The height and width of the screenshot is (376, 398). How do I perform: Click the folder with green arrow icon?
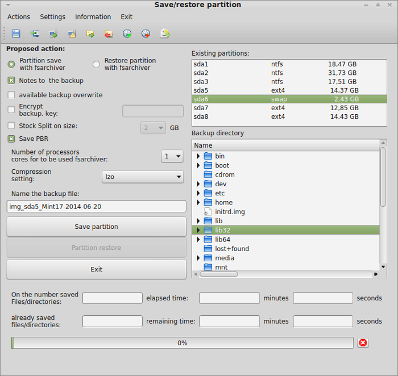click(x=90, y=34)
